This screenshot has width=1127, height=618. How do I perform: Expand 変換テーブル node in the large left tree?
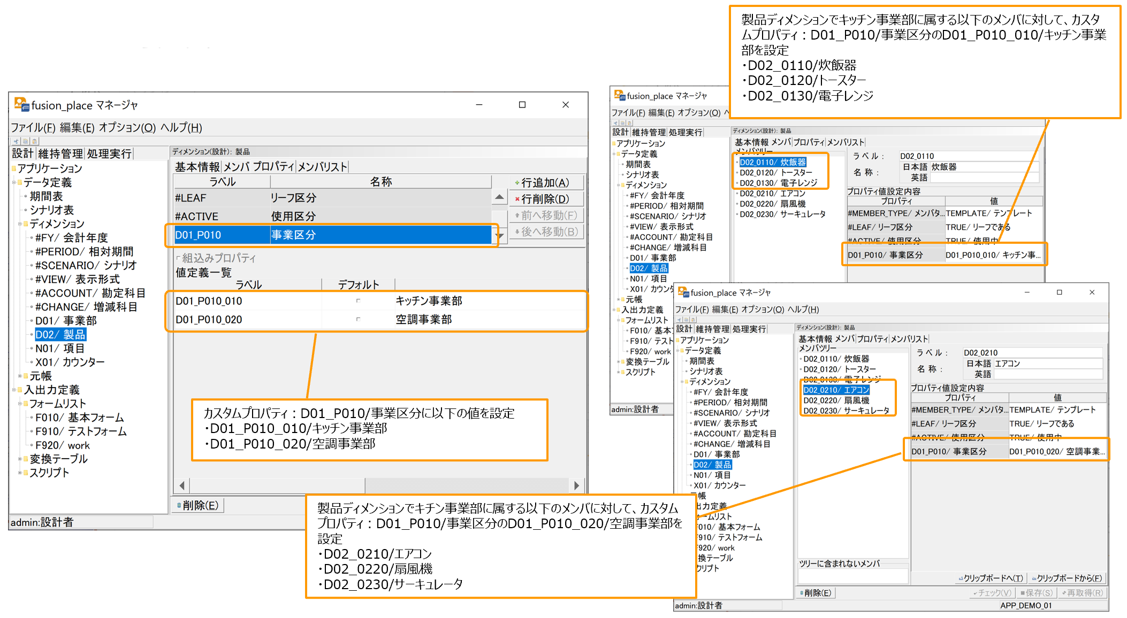[20, 459]
